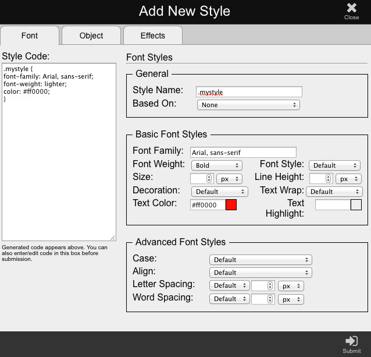Open the Decoration dropdown
This screenshot has width=371, height=357.
pos(219,191)
